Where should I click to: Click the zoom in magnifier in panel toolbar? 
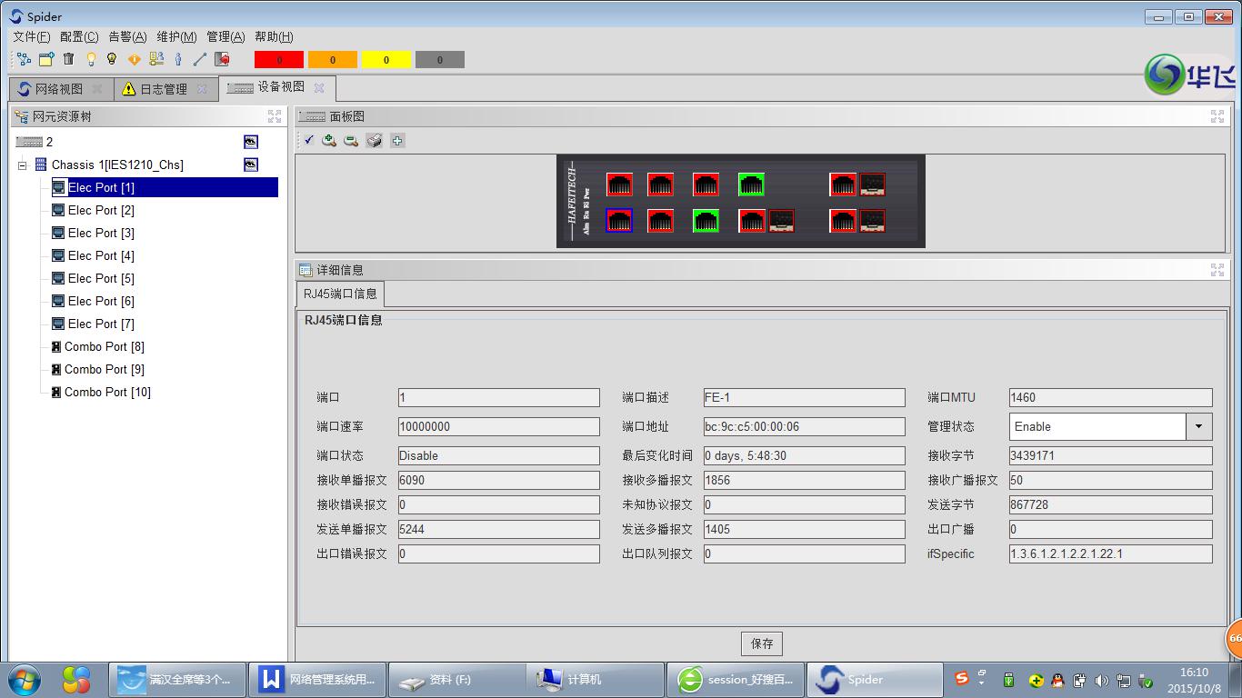[x=329, y=140]
